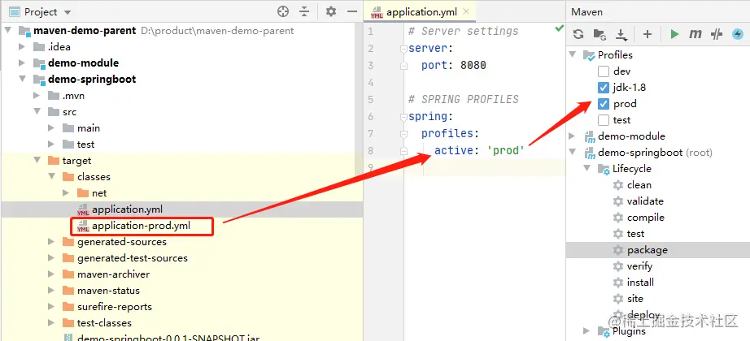The height and width of the screenshot is (341, 750).
Task: Click the validate lifecycle gear icon
Action: 618,201
